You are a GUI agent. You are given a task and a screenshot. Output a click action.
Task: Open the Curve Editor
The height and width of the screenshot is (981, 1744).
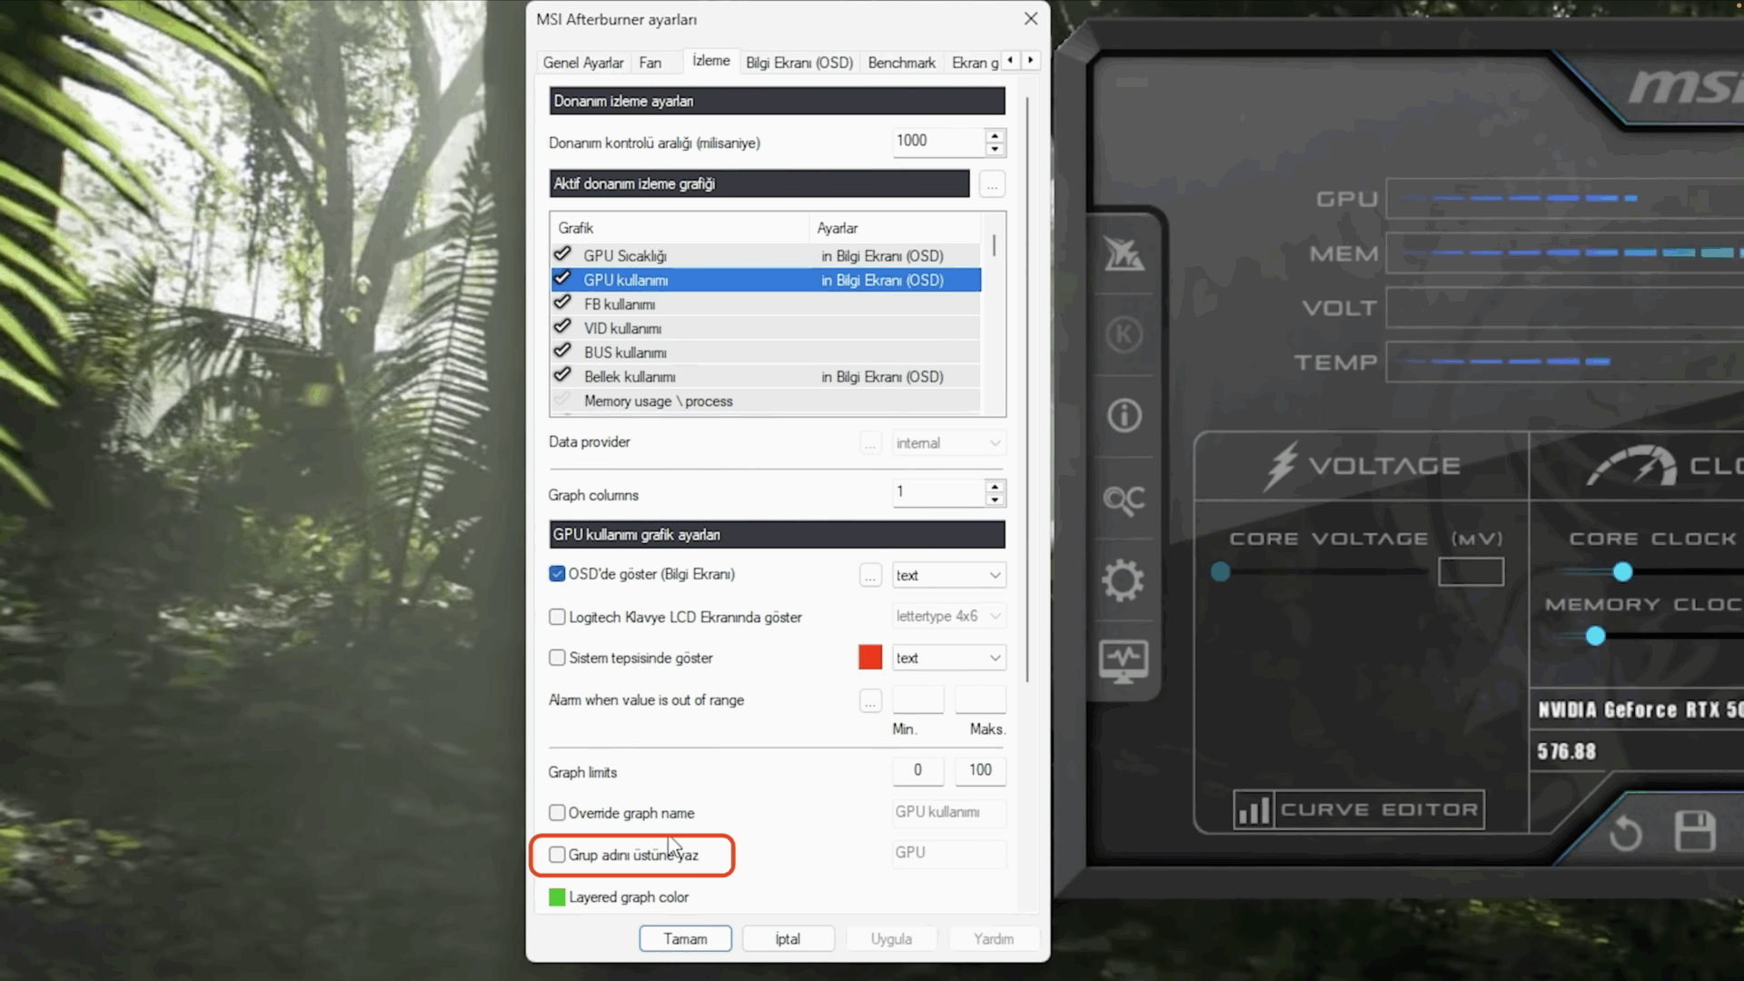[1357, 809]
